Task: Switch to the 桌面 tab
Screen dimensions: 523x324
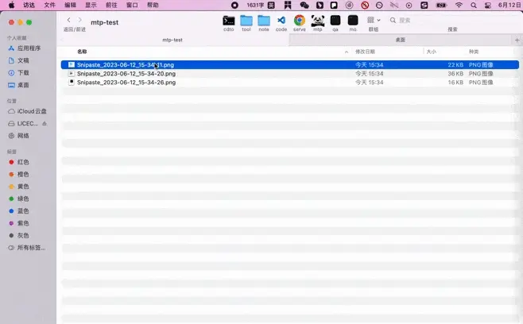Action: (401, 40)
